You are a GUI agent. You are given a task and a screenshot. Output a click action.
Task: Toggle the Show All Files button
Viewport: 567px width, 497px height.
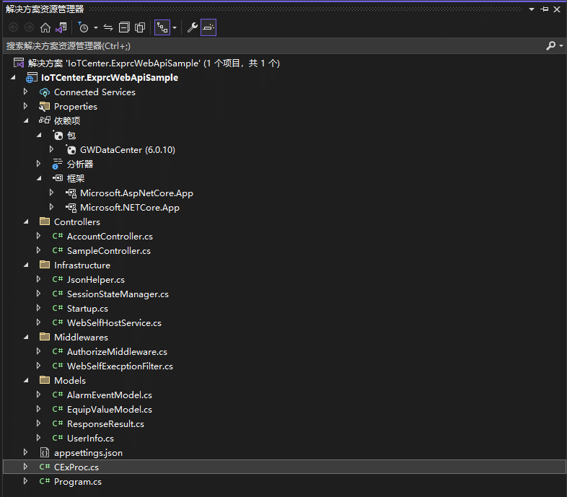140,27
